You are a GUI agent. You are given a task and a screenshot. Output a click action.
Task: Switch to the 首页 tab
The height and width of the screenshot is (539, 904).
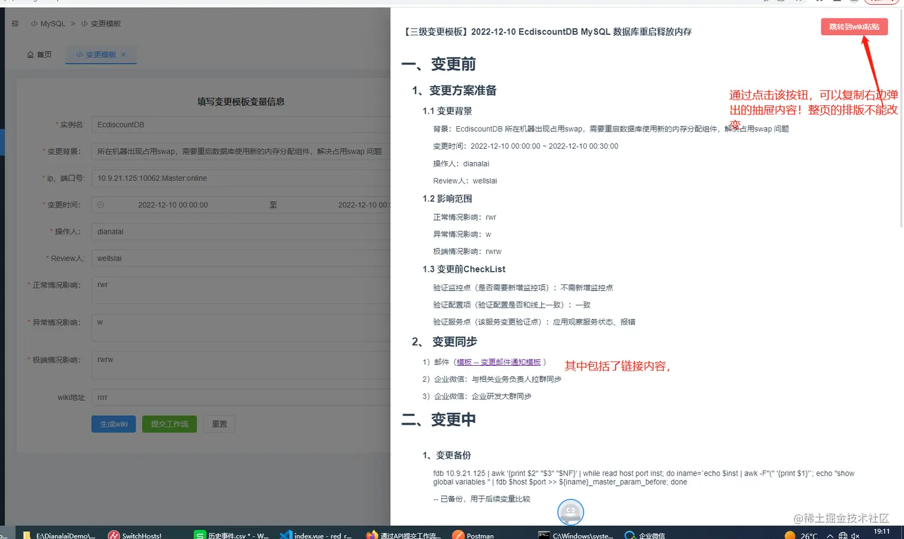(39, 54)
